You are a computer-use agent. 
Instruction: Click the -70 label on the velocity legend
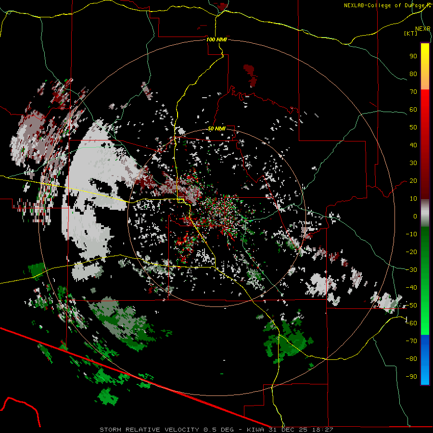(411, 341)
